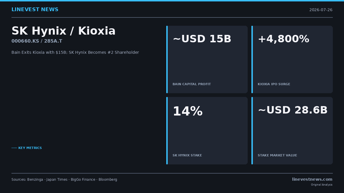
Task: Visit the linevestnews.com link
Action: click(x=312, y=179)
